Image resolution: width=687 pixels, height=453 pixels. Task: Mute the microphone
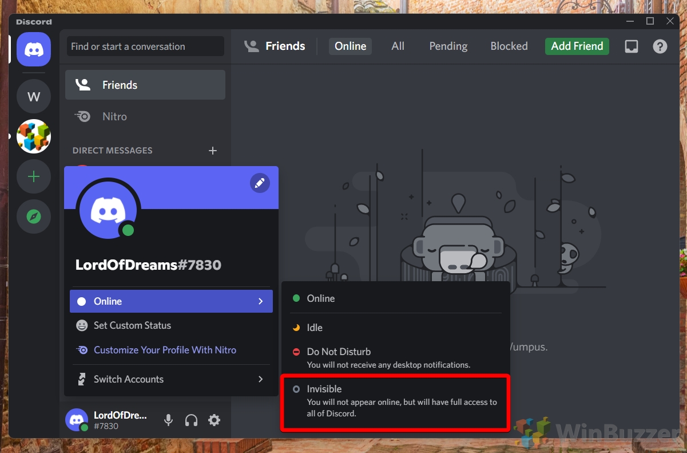168,420
